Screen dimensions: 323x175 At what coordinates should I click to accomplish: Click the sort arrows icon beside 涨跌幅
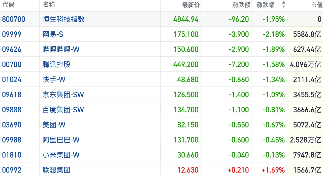(284, 5)
